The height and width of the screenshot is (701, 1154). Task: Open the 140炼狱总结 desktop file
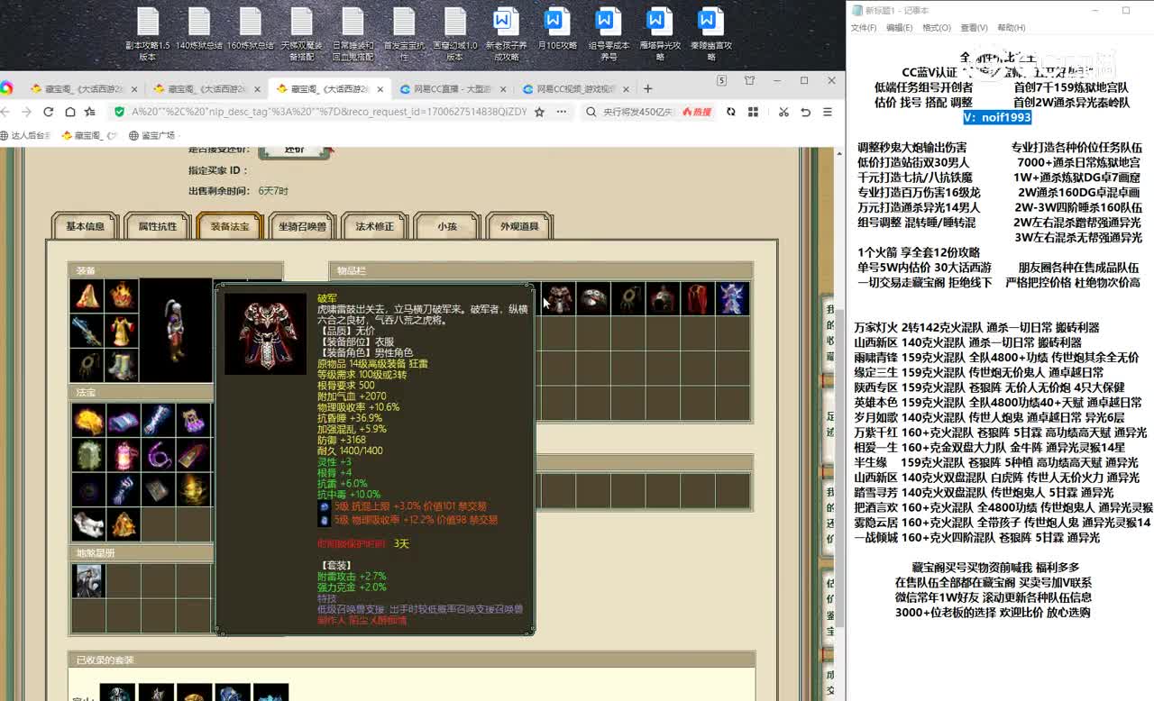[199, 29]
